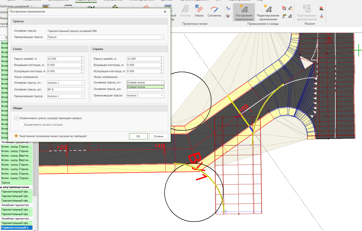Screen dimensions: 362x231
Task: Click the Отгоны ribbon icon
Action: point(185,11)
